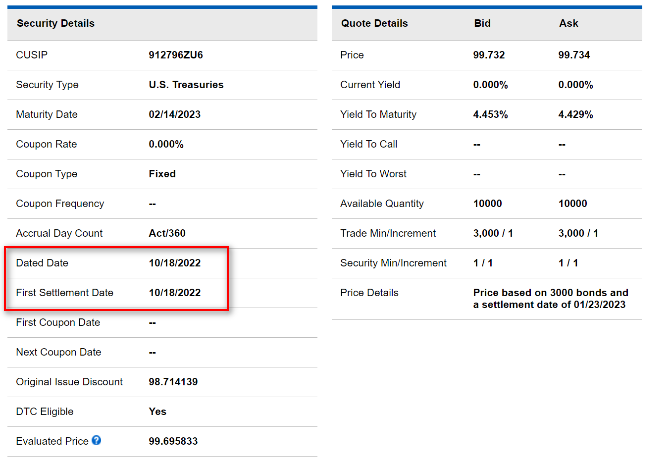Click the First Settlement Date value
Screen dimensions: 671x467
pyautogui.click(x=175, y=293)
